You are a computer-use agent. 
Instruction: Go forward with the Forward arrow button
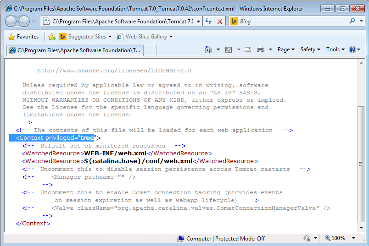tap(24, 22)
